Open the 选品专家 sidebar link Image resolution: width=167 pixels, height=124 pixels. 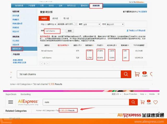coord(16,45)
